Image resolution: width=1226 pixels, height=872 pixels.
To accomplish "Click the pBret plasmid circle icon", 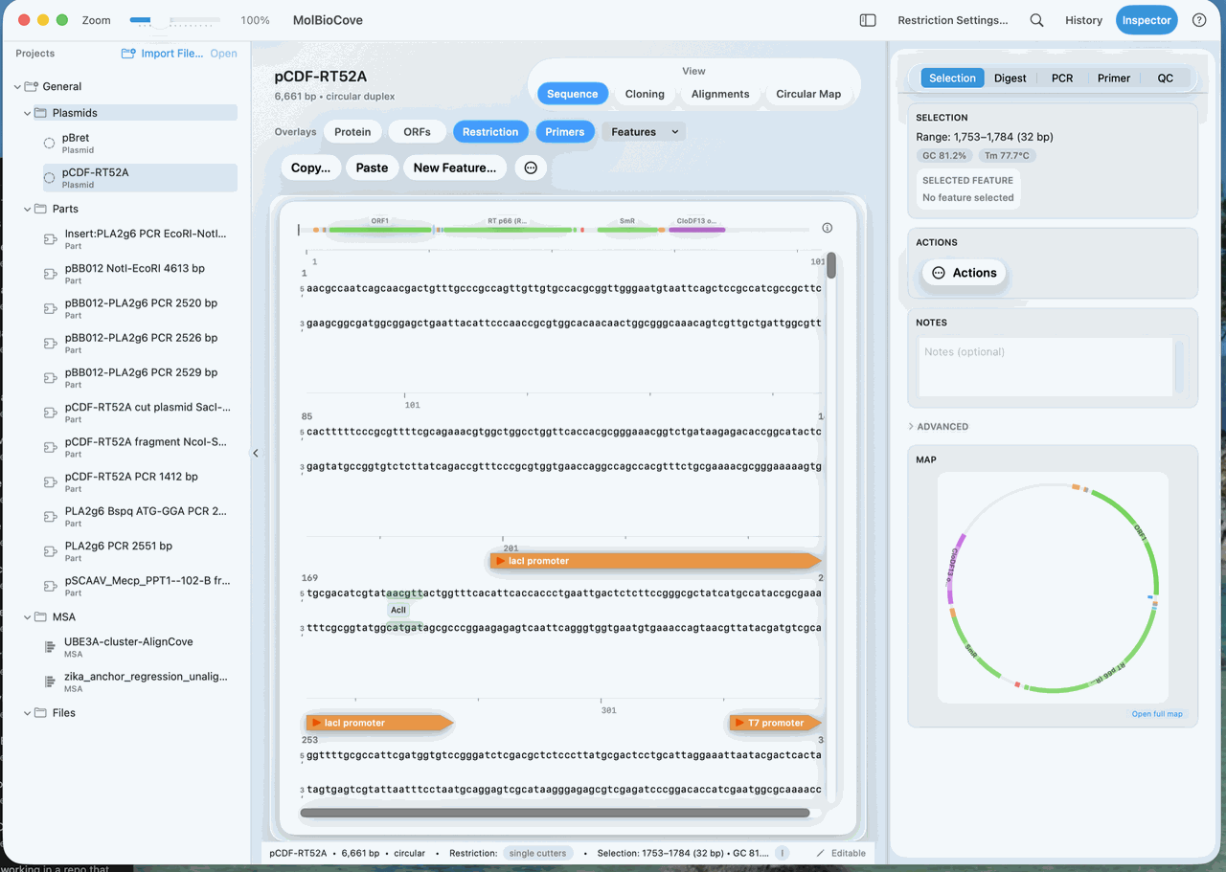I will 49,143.
